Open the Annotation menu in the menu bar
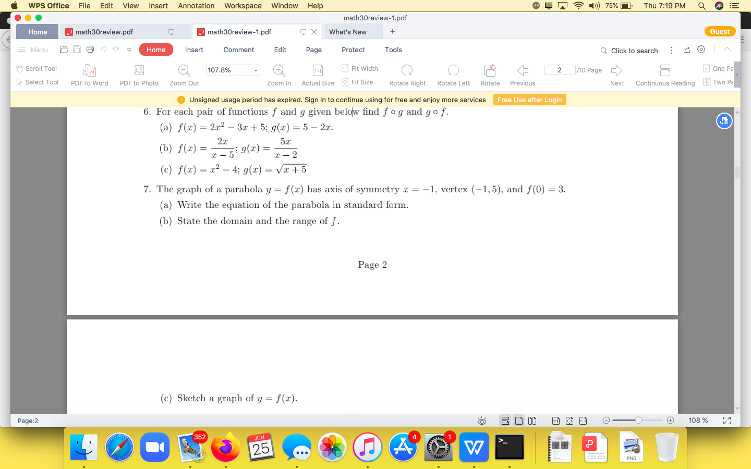 [196, 6]
